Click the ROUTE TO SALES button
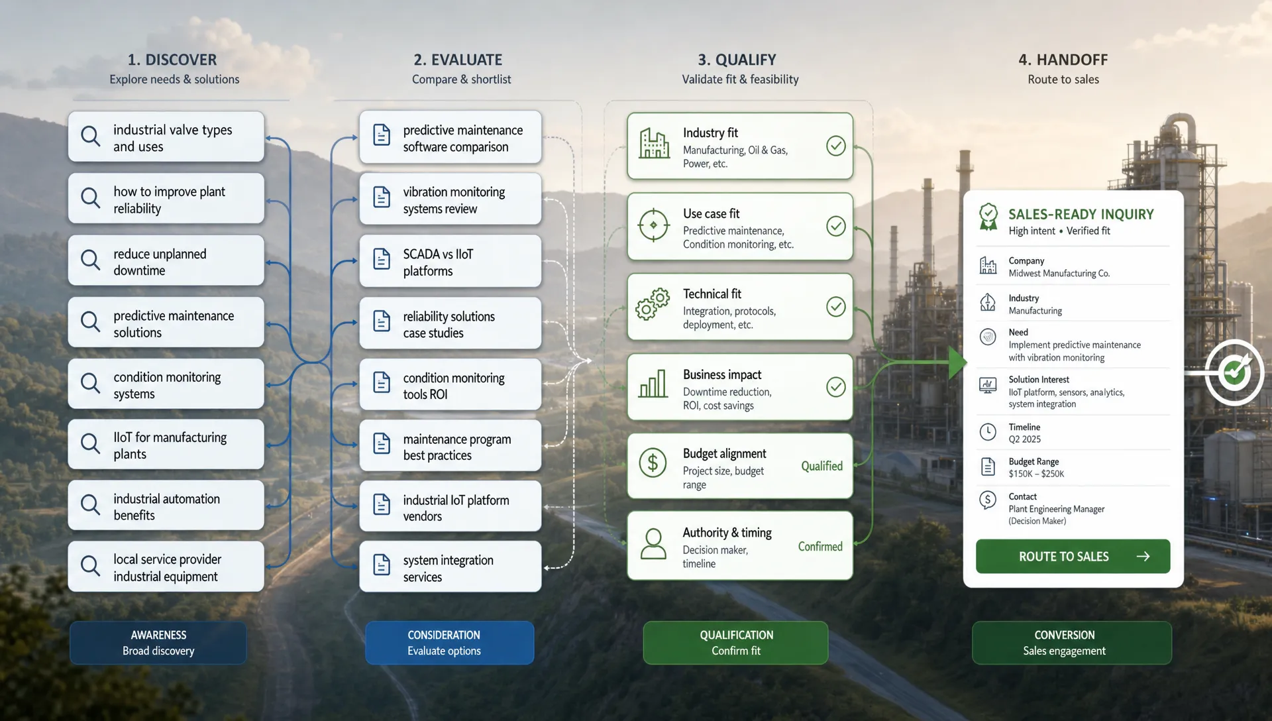Screen dimensions: 1272x721 click(1073, 557)
